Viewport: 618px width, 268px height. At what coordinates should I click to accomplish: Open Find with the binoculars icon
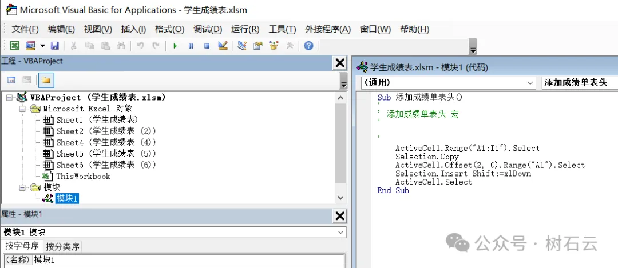click(x=121, y=46)
